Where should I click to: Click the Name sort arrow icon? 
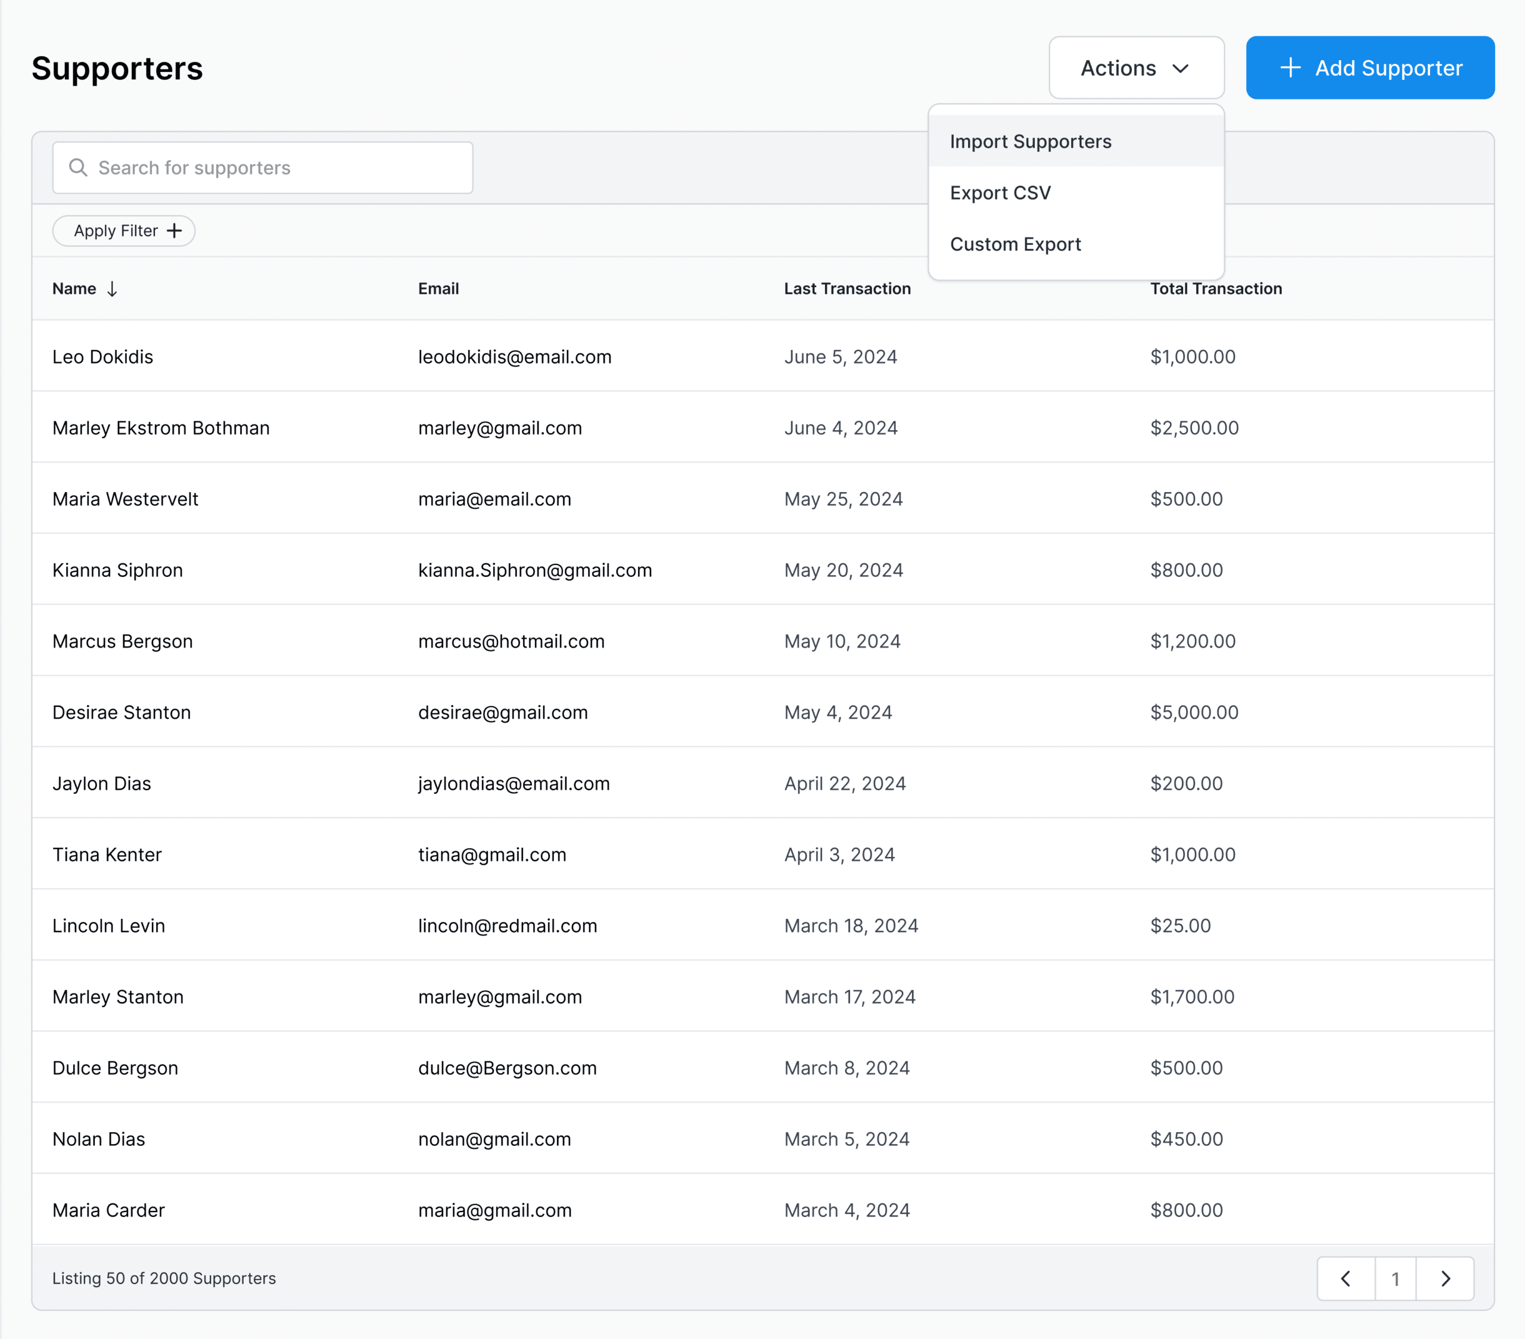click(x=112, y=289)
